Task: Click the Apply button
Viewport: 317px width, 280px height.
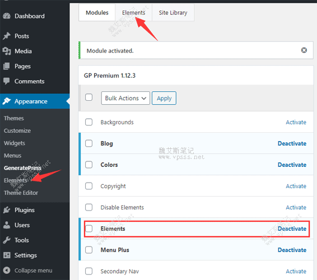Action: tap(164, 98)
